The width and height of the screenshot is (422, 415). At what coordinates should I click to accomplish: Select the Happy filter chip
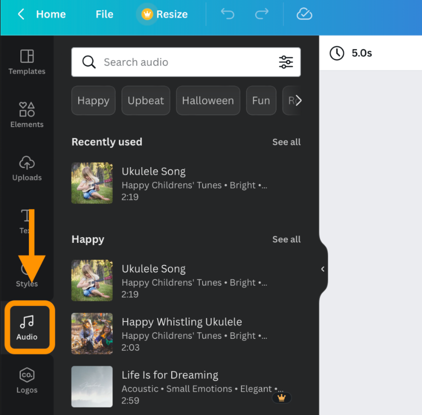pos(93,100)
